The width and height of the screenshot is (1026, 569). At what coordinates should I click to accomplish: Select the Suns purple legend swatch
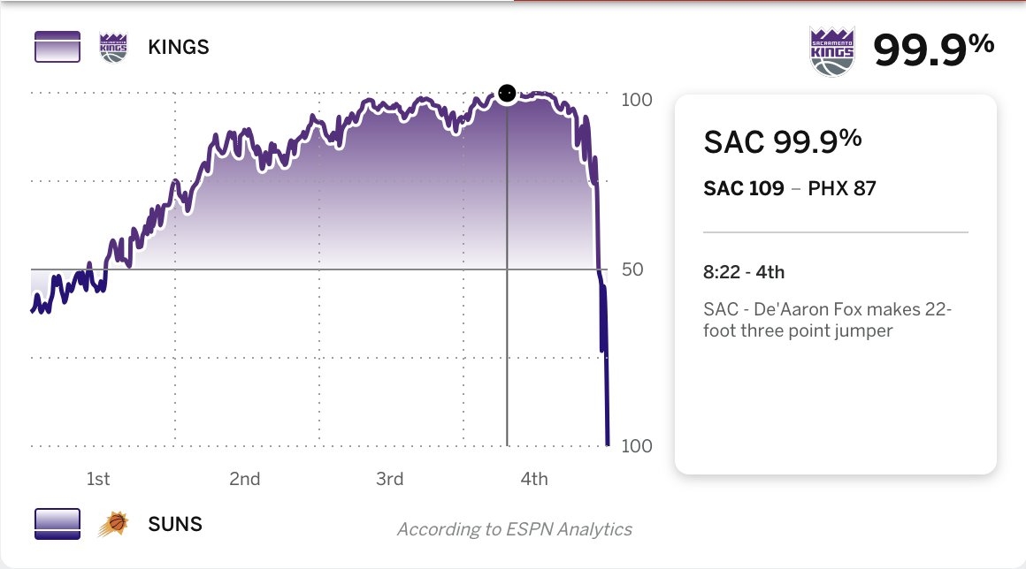(x=57, y=524)
